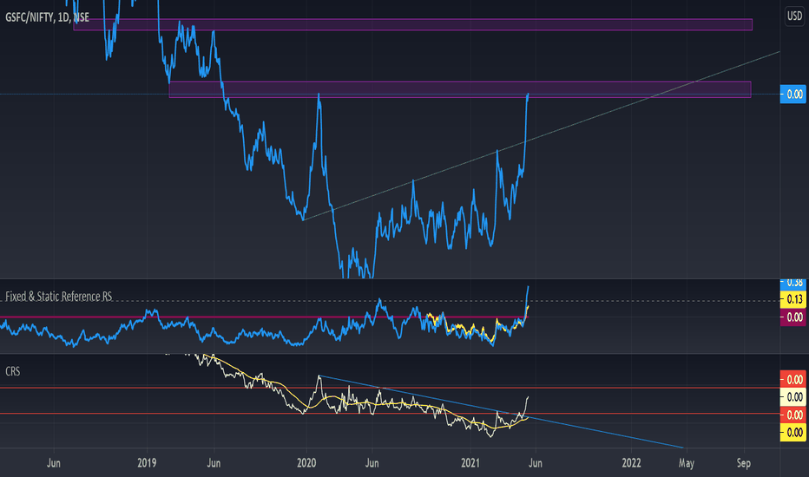The image size is (809, 477).
Task: Click the GSFC/NIFTY, 1D, NSE symbol title
Action: 47,17
